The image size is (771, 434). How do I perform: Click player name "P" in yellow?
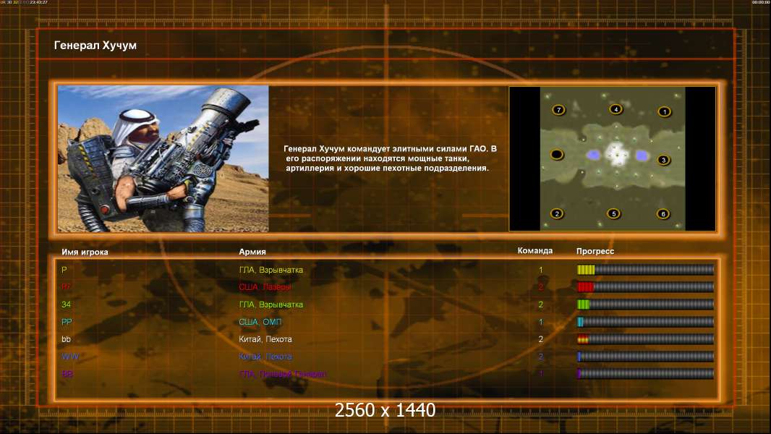point(64,270)
